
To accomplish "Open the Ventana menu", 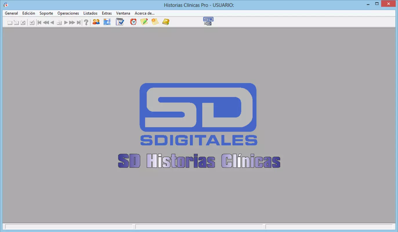I will 123,13.
